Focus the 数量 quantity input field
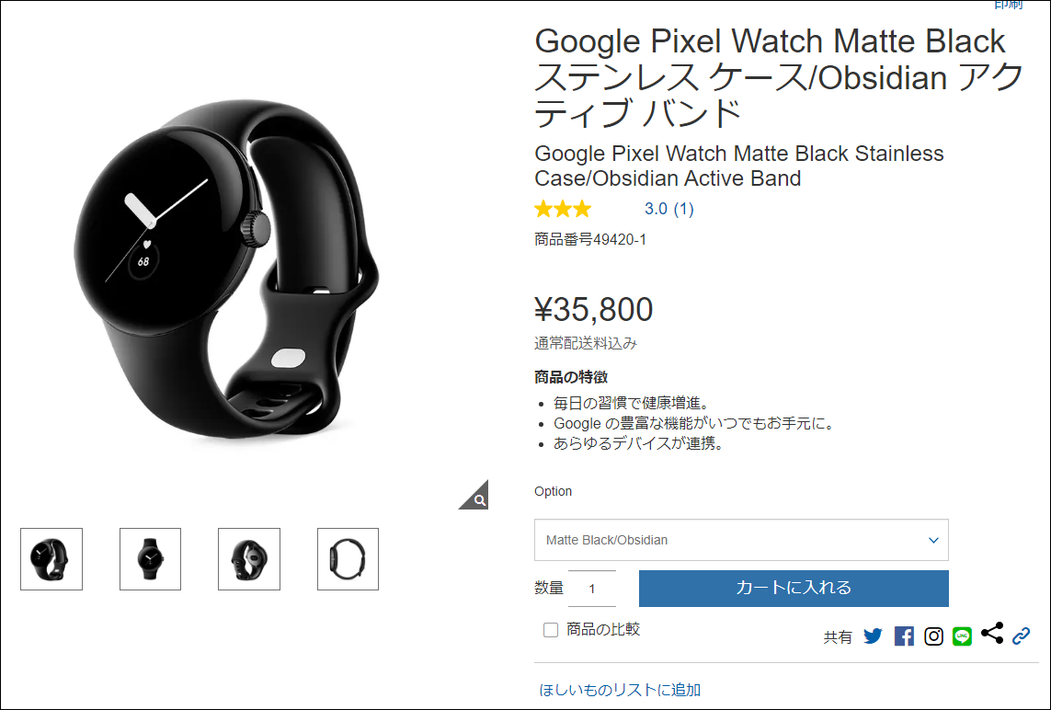Image resolution: width=1051 pixels, height=710 pixels. click(592, 589)
